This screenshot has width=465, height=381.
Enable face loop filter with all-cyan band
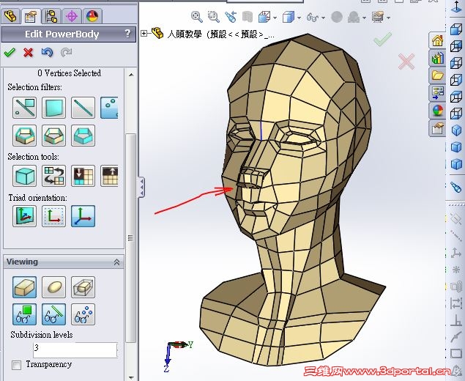click(x=83, y=136)
